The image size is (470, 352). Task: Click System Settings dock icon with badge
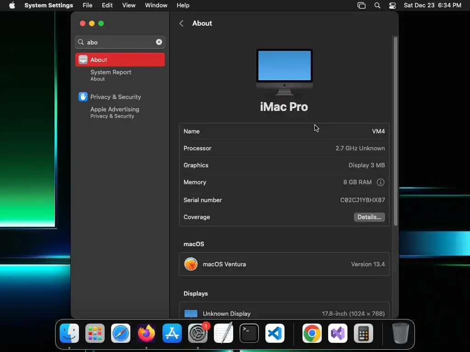[198, 333]
